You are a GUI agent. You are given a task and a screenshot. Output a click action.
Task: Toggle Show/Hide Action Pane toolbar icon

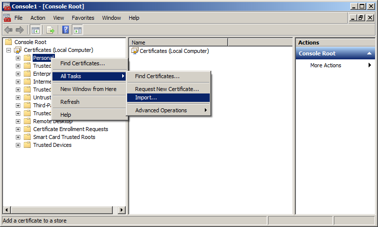click(78, 30)
